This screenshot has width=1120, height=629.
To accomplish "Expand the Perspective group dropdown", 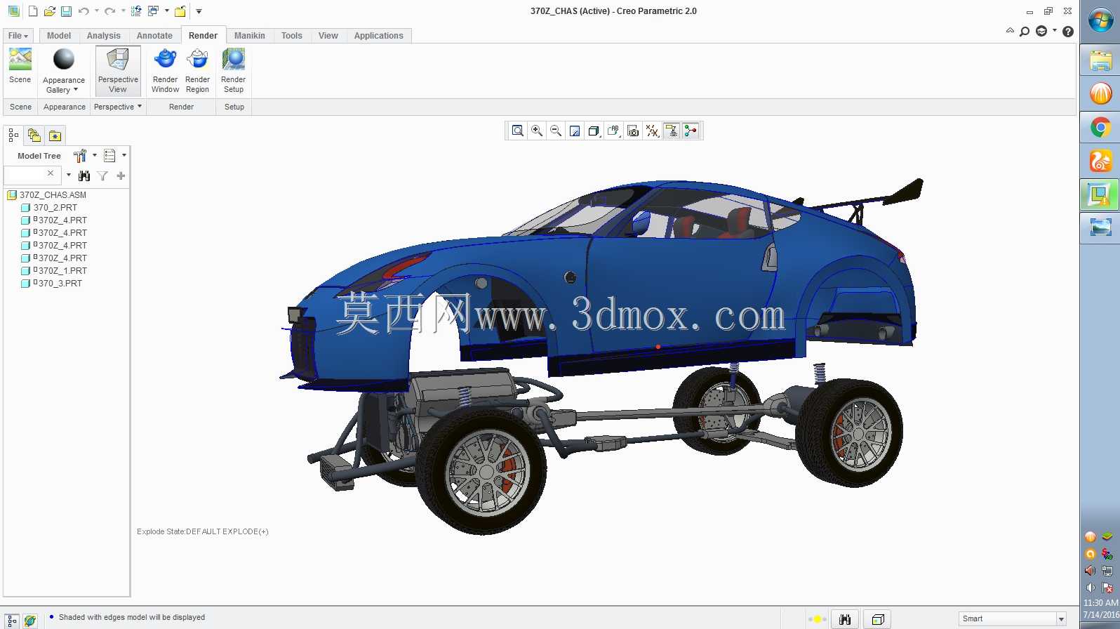I will 118,107.
